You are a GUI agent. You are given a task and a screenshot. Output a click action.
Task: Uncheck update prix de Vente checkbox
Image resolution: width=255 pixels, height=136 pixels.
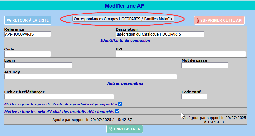click(x=120, y=104)
